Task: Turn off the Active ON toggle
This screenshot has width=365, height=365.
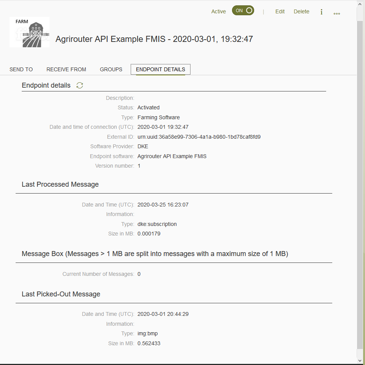Action: (243, 11)
